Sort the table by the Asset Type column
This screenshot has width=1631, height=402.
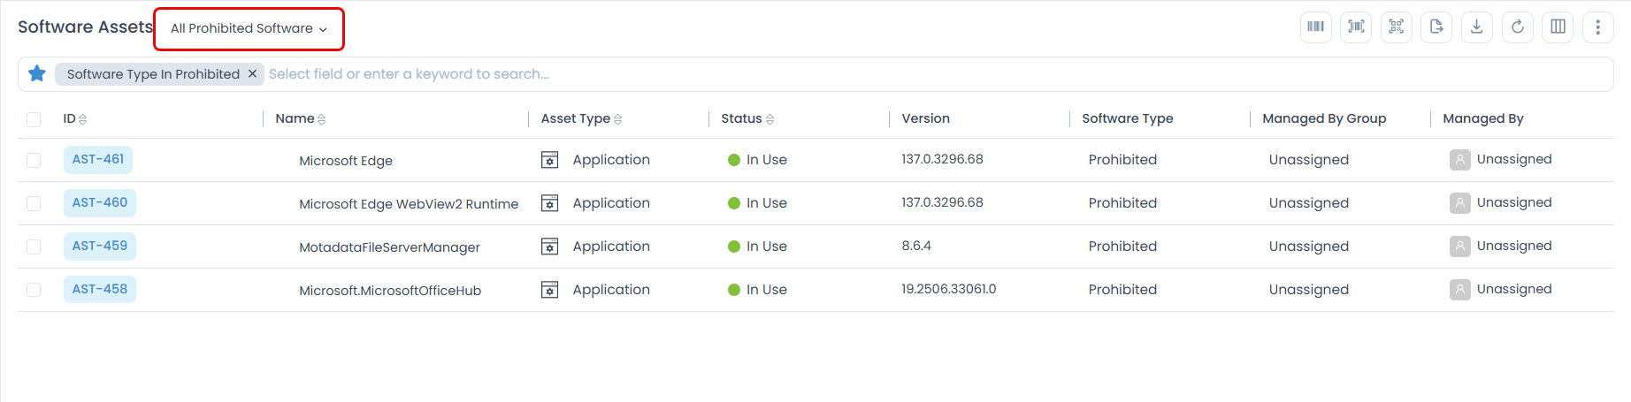(618, 119)
